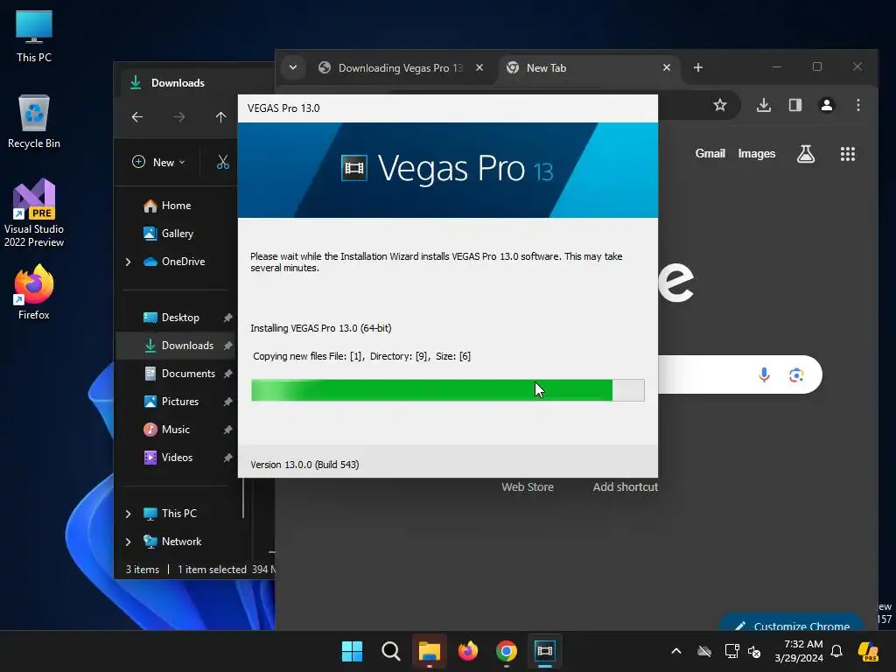Open Chrome three-dot menu
The width and height of the screenshot is (896, 672).
(857, 105)
